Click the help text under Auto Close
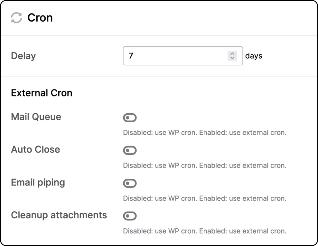 click(205, 165)
